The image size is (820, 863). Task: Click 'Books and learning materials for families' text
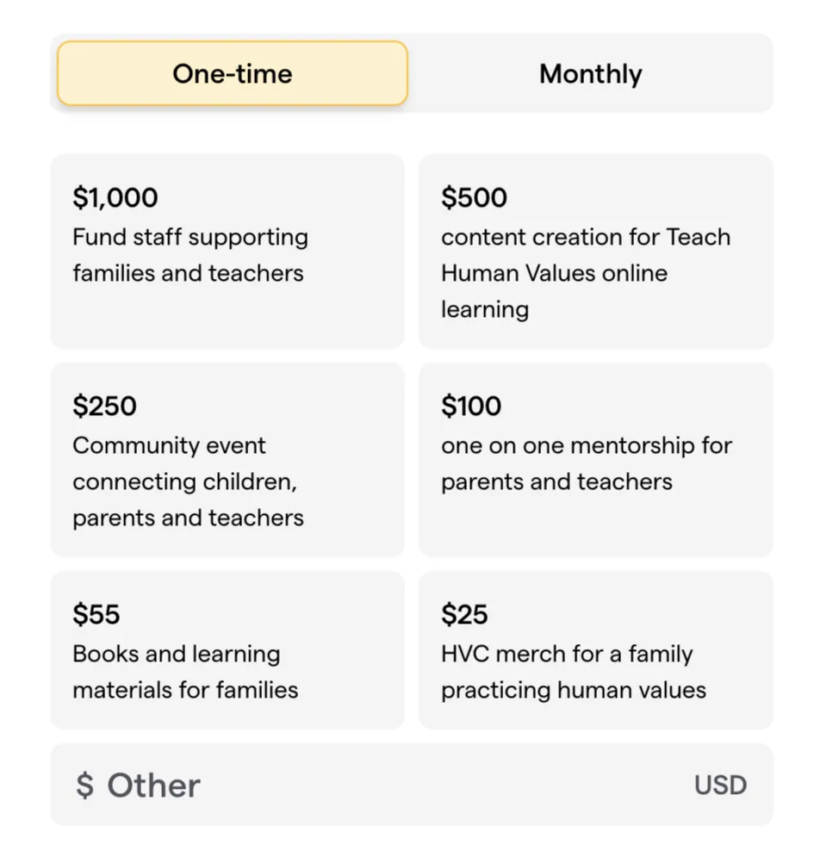pyautogui.click(x=184, y=672)
